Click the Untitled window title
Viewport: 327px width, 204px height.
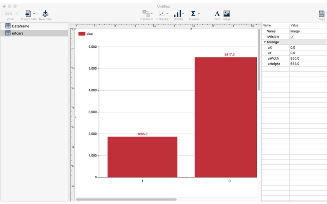click(163, 7)
